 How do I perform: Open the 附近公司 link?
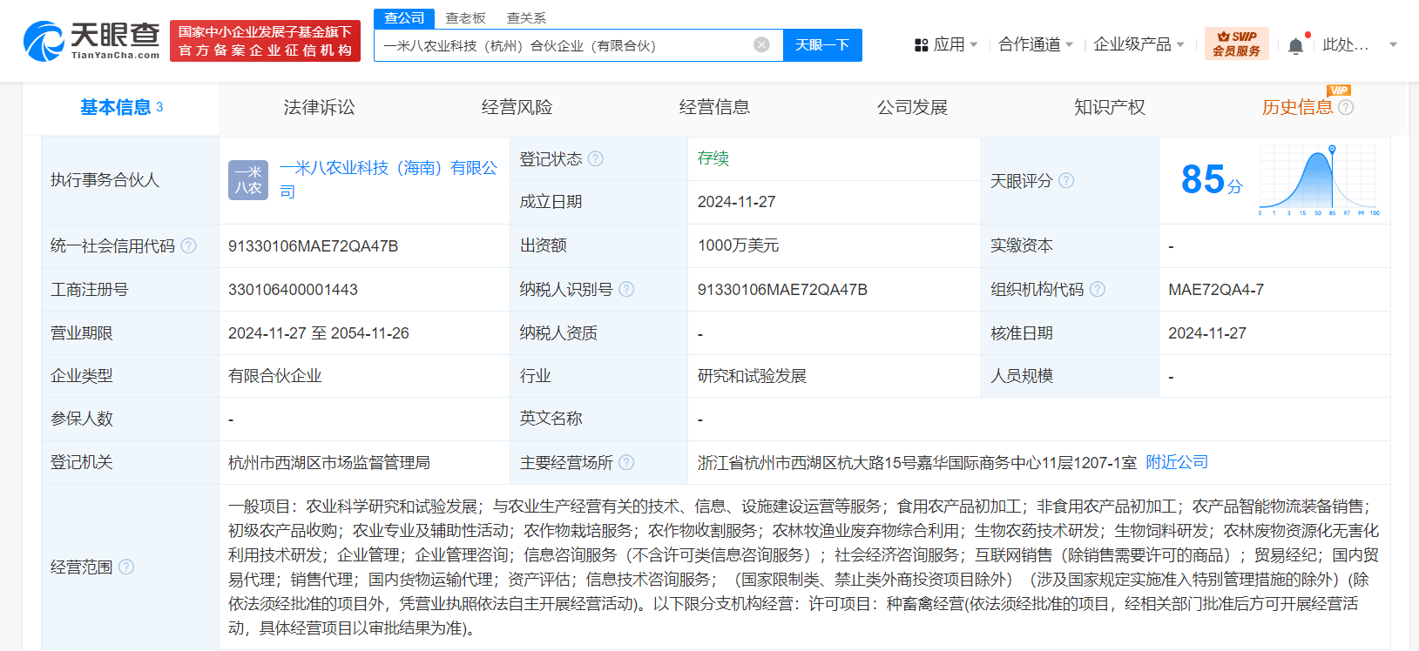click(1177, 462)
